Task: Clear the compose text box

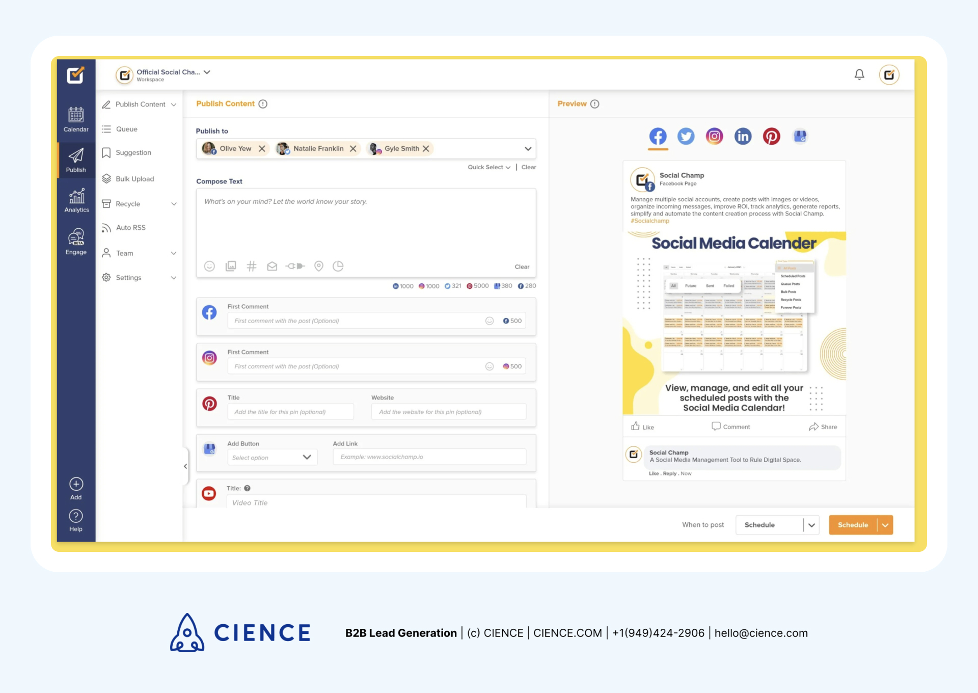Action: pos(522,267)
